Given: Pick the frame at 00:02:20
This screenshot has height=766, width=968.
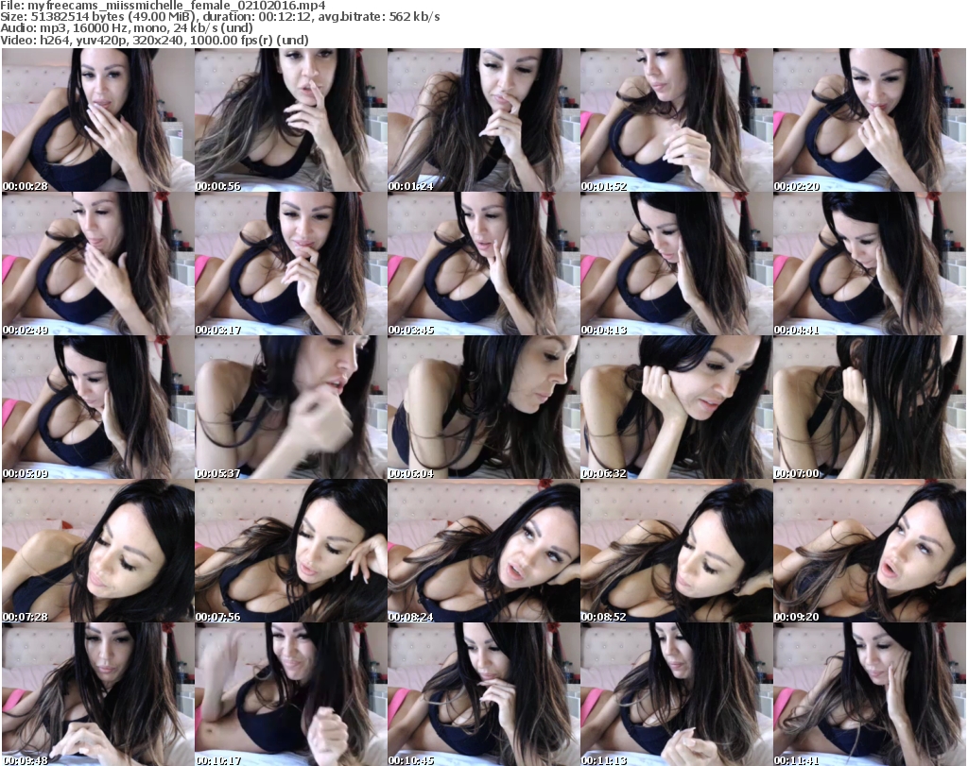Looking at the screenshot, I should pyautogui.click(x=869, y=121).
